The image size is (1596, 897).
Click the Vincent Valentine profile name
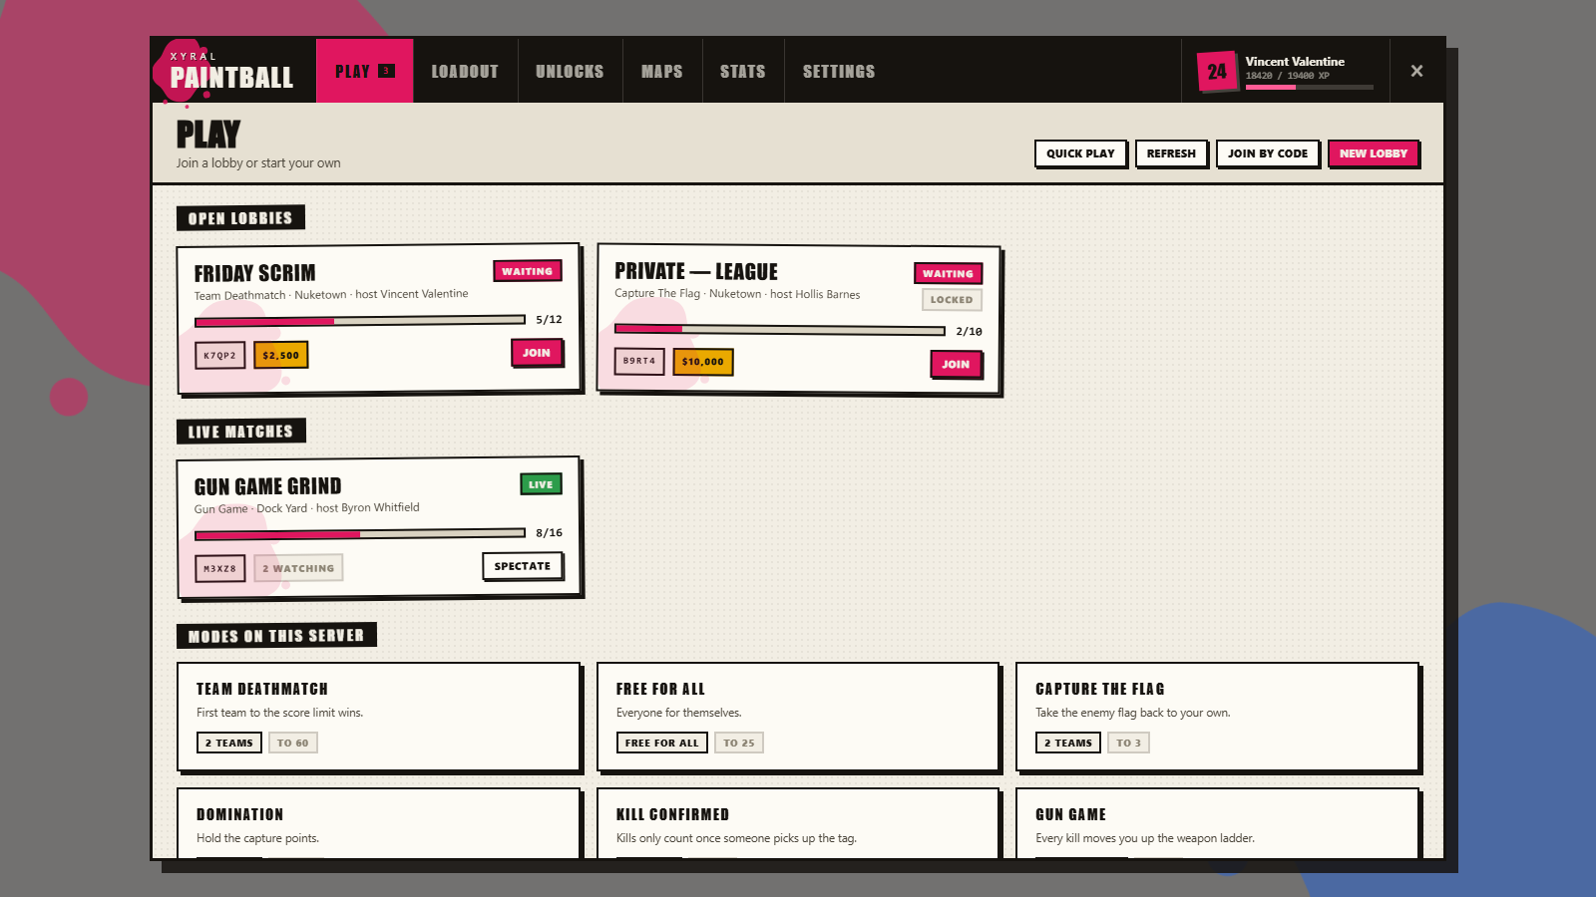(1295, 62)
